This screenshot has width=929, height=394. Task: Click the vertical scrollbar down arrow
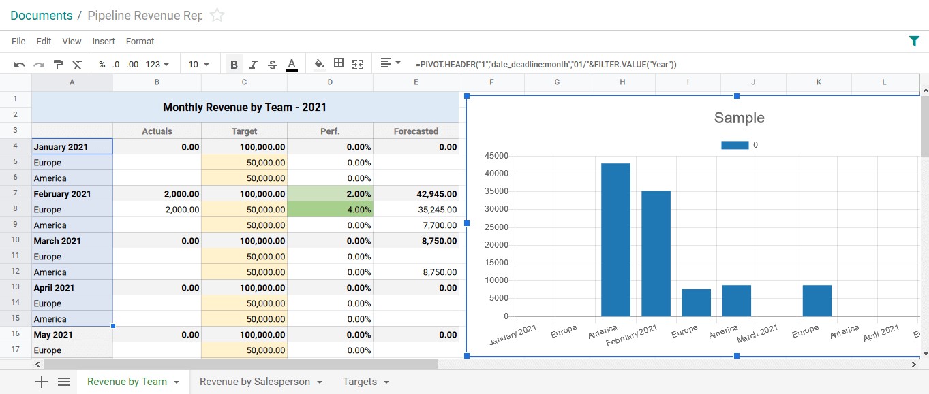(924, 353)
